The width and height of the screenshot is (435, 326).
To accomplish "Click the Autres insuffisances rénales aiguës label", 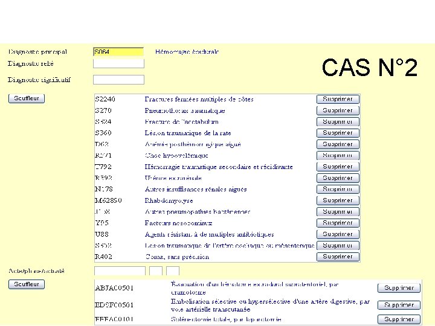I will (x=196, y=190).
